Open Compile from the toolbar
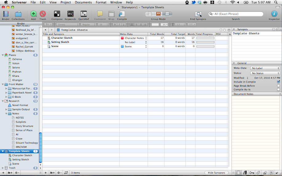Viewport: 282px width, 176px height. click(122, 14)
